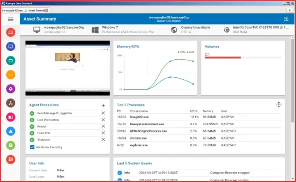Screen dimensions: 296x182
Task: Remove the Reboot procedure
Action: (x=103, y=126)
